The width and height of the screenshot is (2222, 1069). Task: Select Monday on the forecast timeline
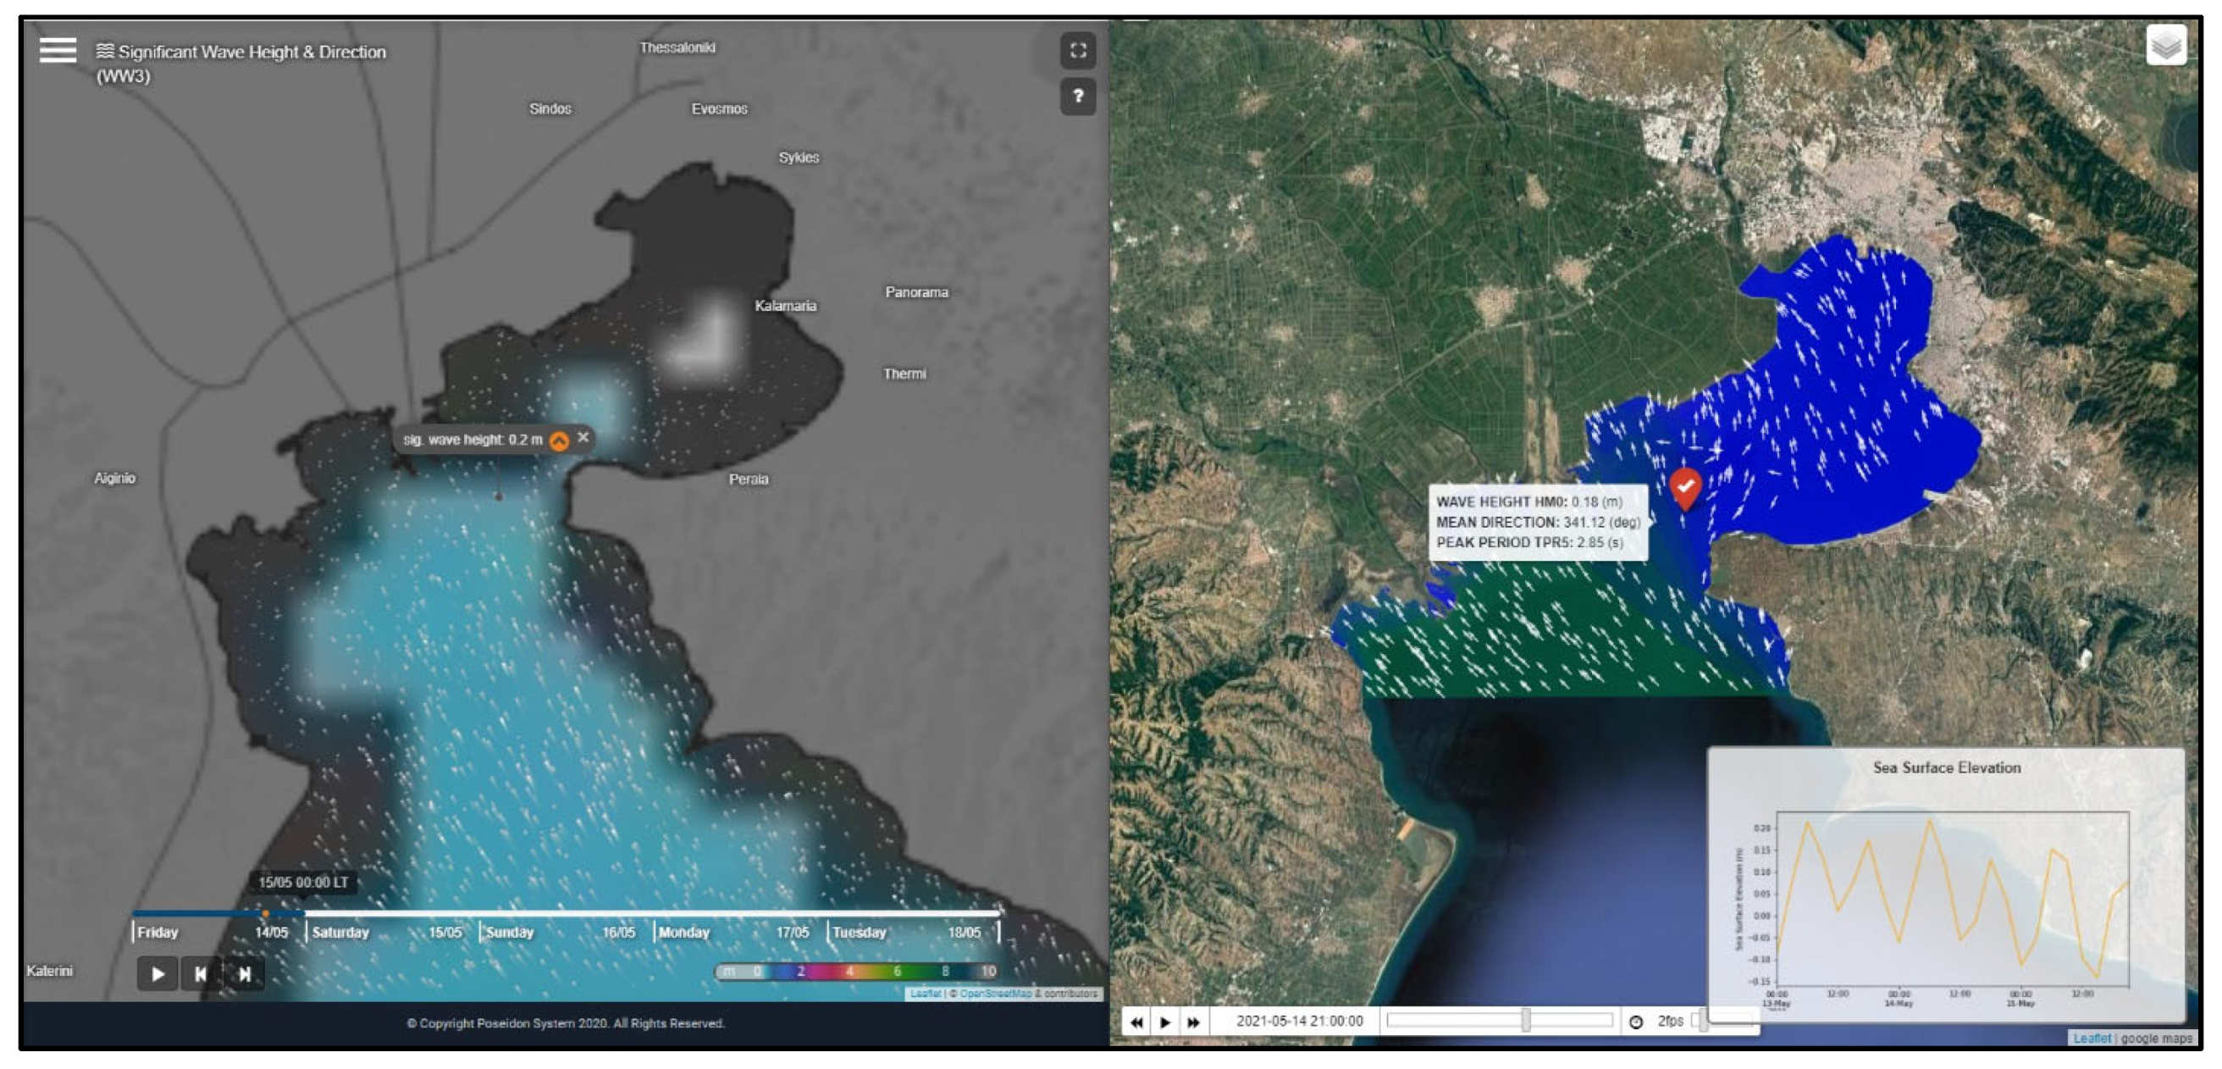684,932
